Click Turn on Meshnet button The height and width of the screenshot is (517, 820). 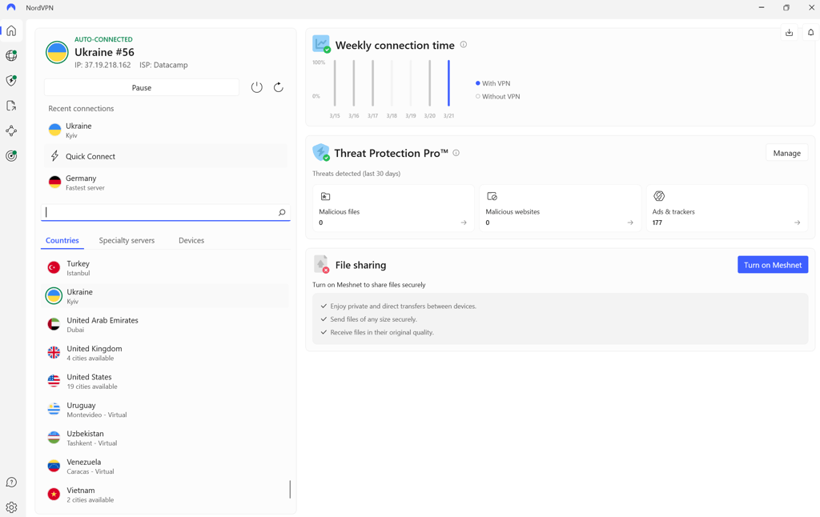coord(773,265)
